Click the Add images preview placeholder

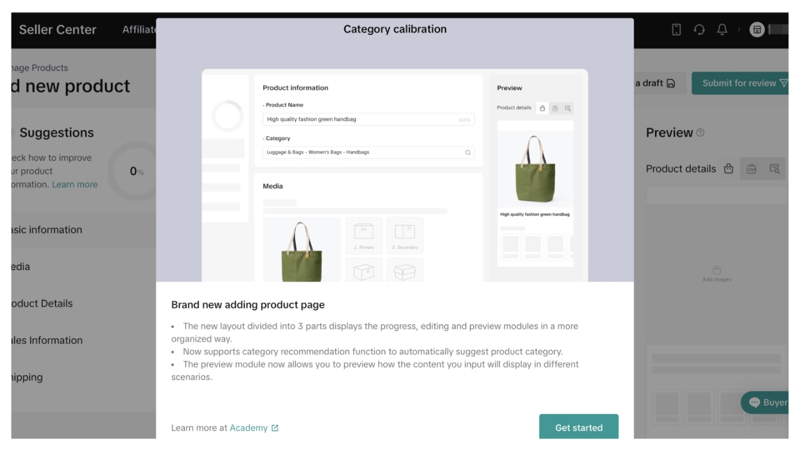717,274
